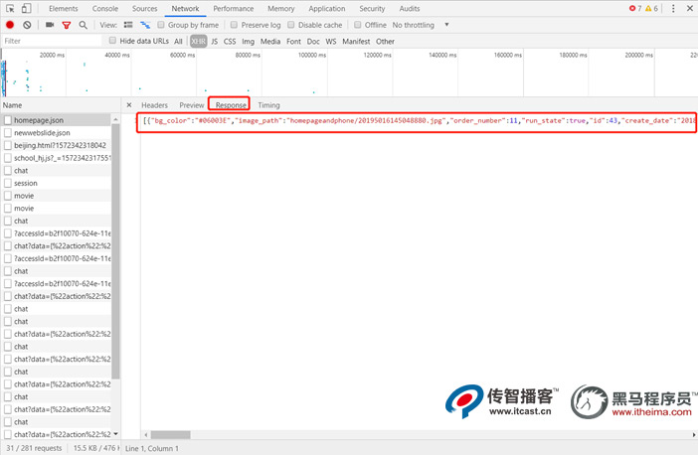The image size is (698, 455).
Task: Open the No throttling dropdown
Action: tap(421, 25)
